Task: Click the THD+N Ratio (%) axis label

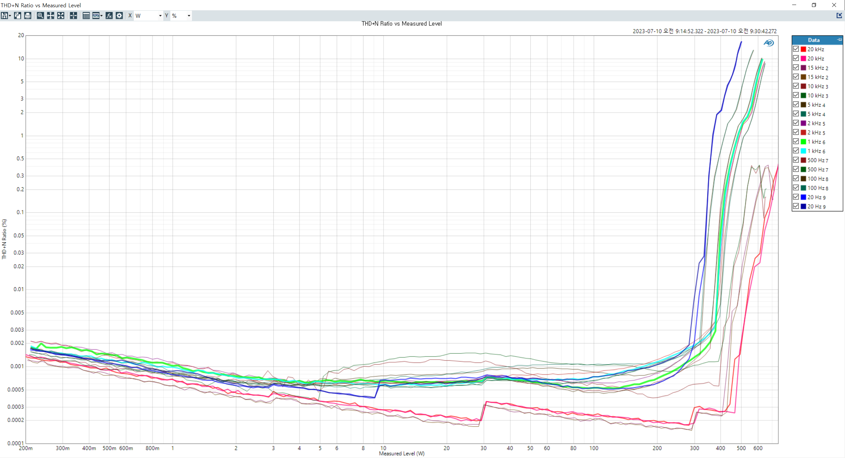Action: pyautogui.click(x=4, y=239)
